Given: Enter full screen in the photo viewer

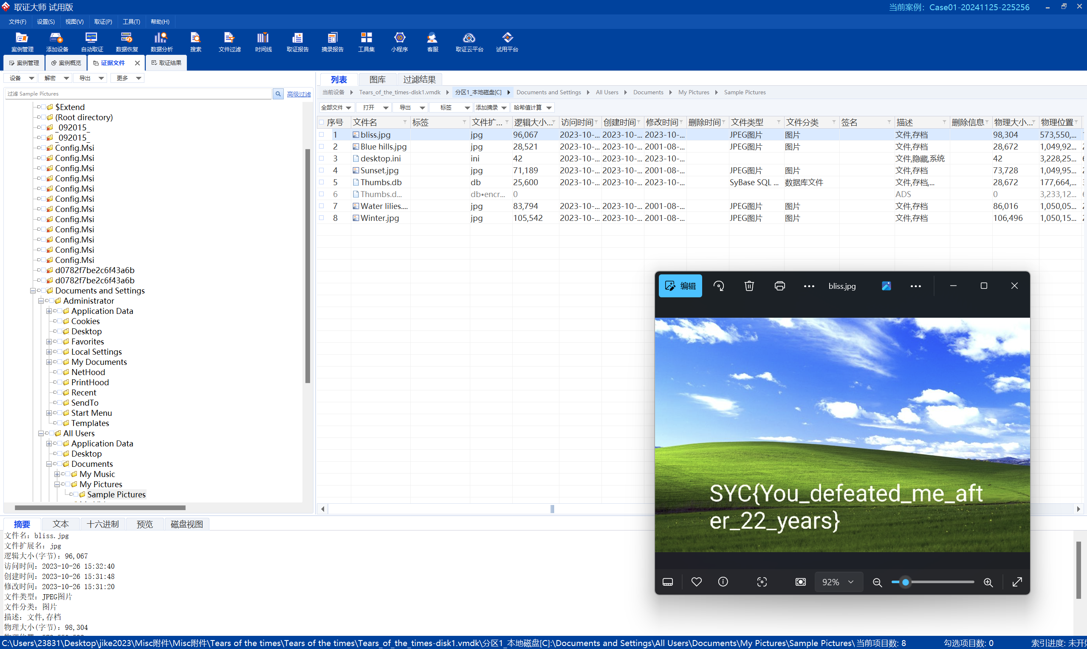Looking at the screenshot, I should click(1017, 582).
